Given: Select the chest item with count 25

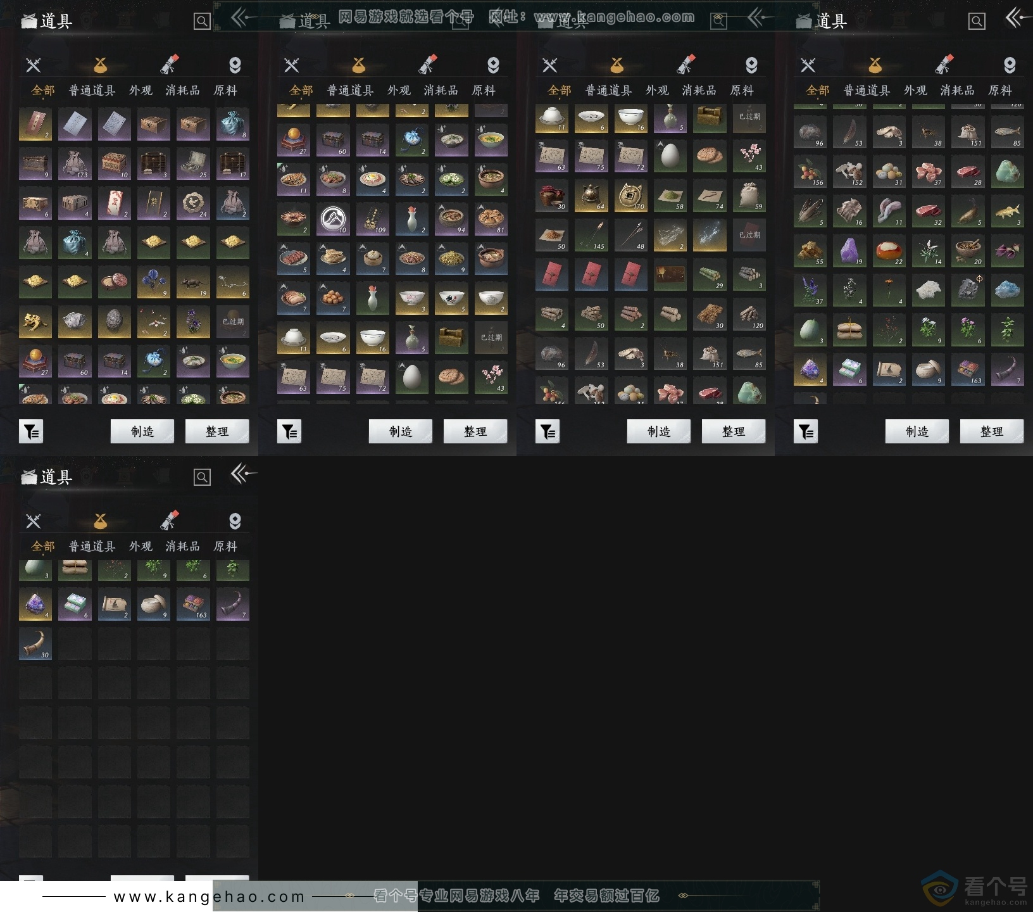Looking at the screenshot, I should tap(193, 163).
